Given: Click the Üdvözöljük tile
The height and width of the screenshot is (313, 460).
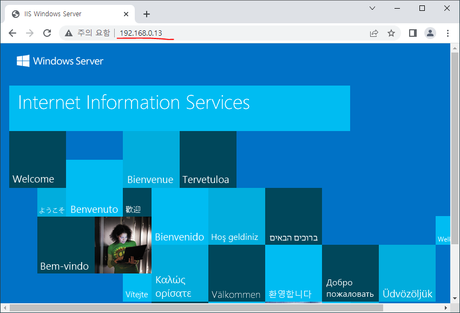Looking at the screenshot, I should click(x=407, y=273).
